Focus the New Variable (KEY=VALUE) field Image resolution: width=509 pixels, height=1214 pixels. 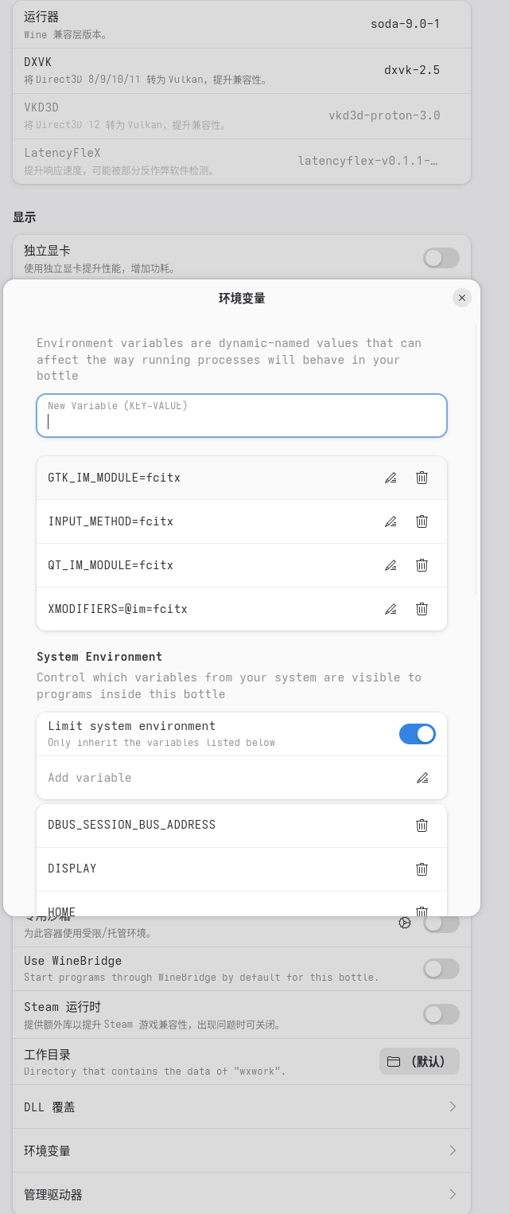point(242,416)
